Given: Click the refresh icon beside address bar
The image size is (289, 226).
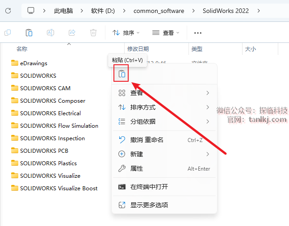Looking at the screenshot, I should (8, 11).
